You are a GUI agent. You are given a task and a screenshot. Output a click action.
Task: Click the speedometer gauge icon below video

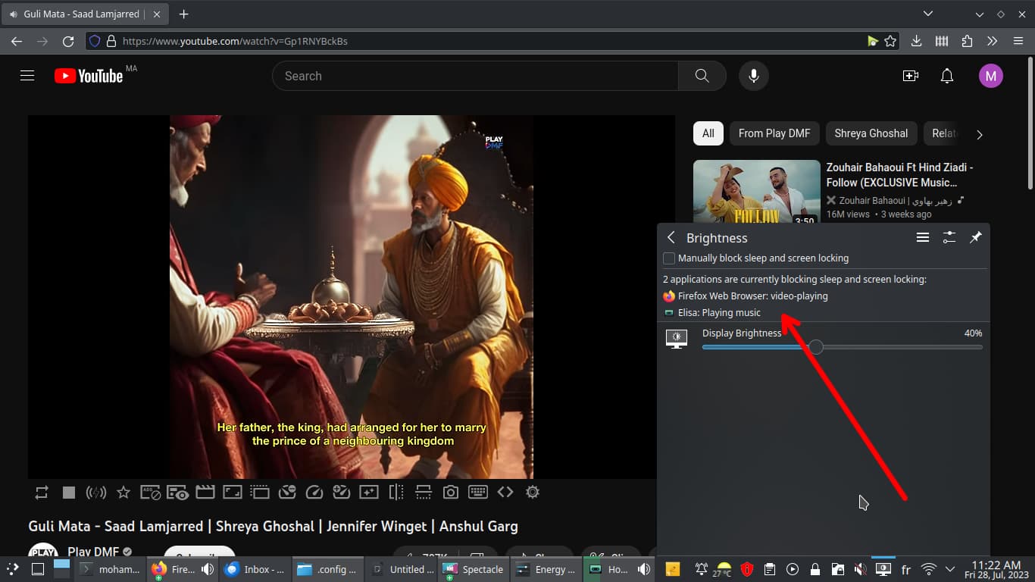click(x=314, y=493)
